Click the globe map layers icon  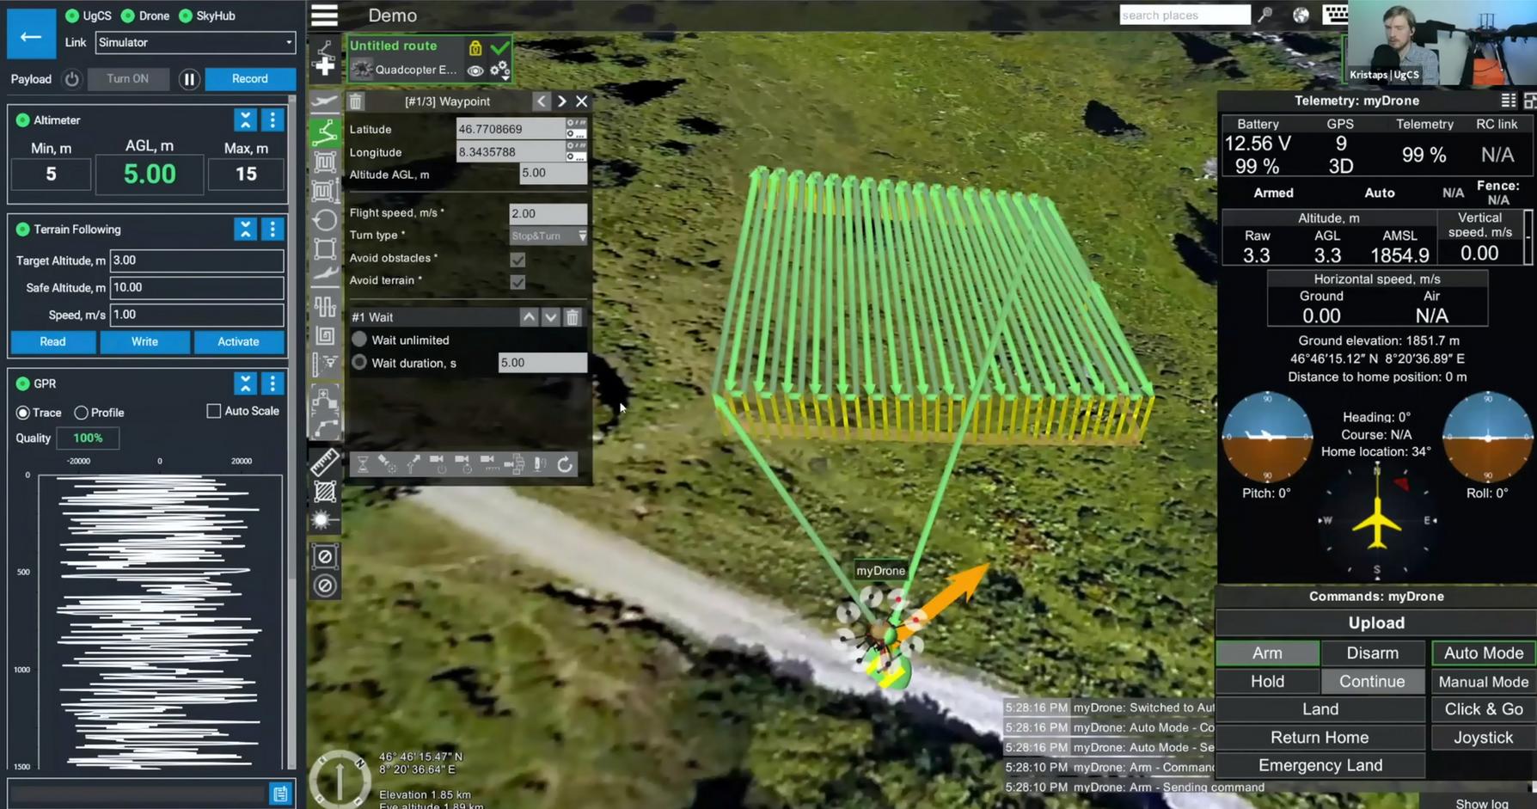(1301, 15)
